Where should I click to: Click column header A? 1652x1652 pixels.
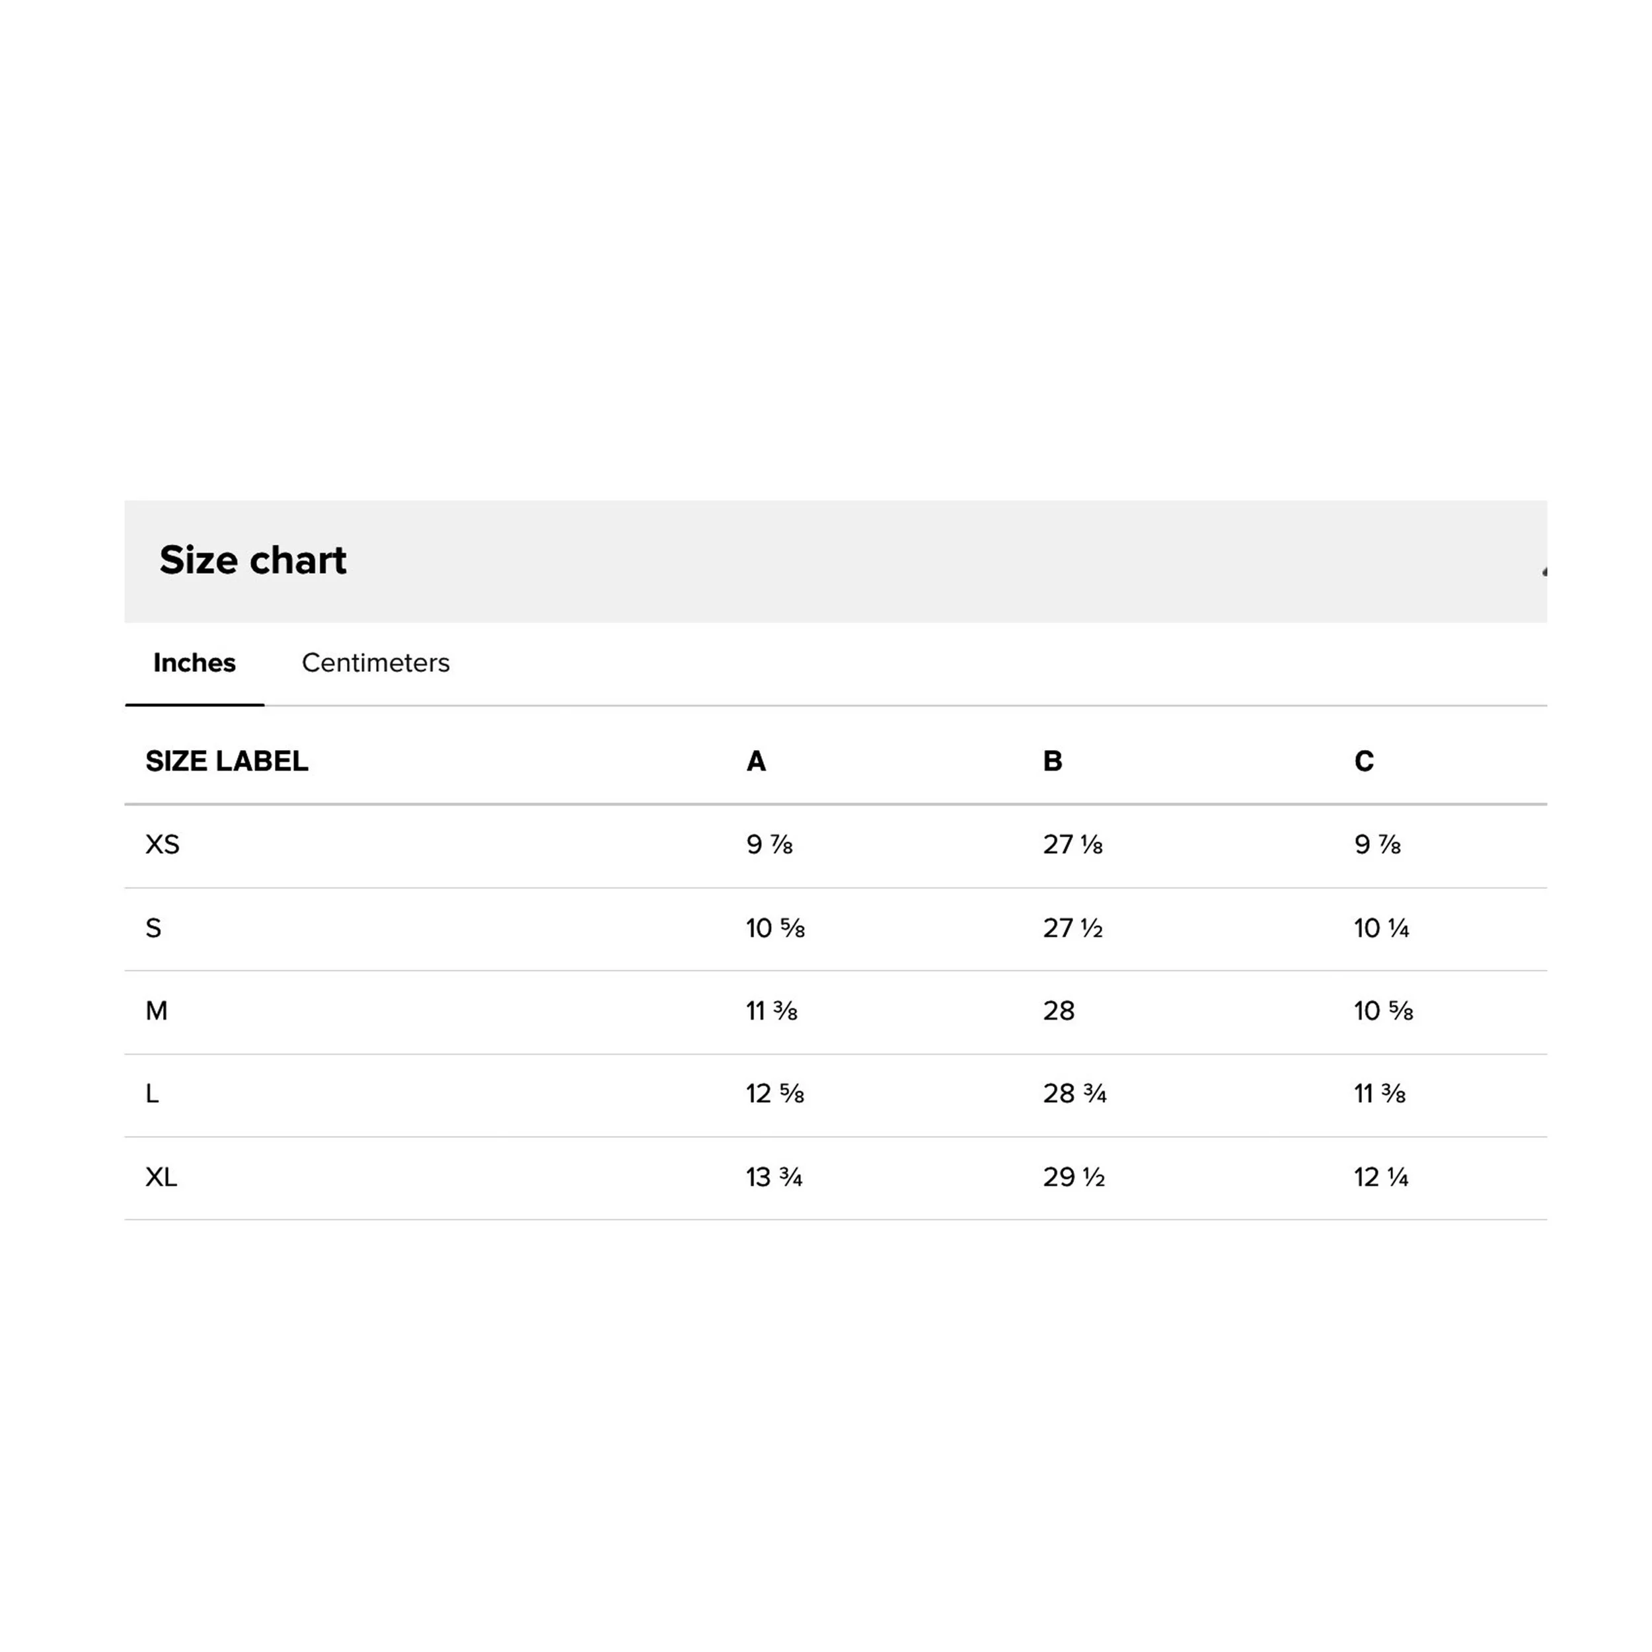pos(756,761)
